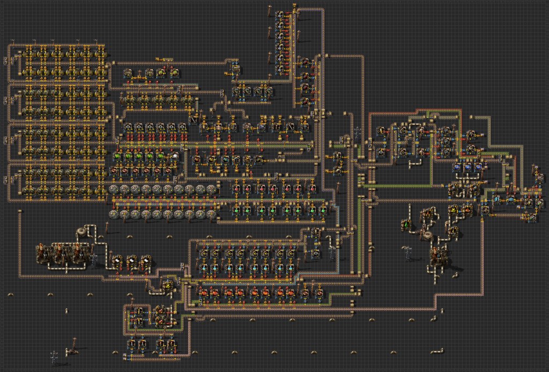Open the topmost red-icon assembler in the column of four
549x372 pixels.
[x=305, y=62]
